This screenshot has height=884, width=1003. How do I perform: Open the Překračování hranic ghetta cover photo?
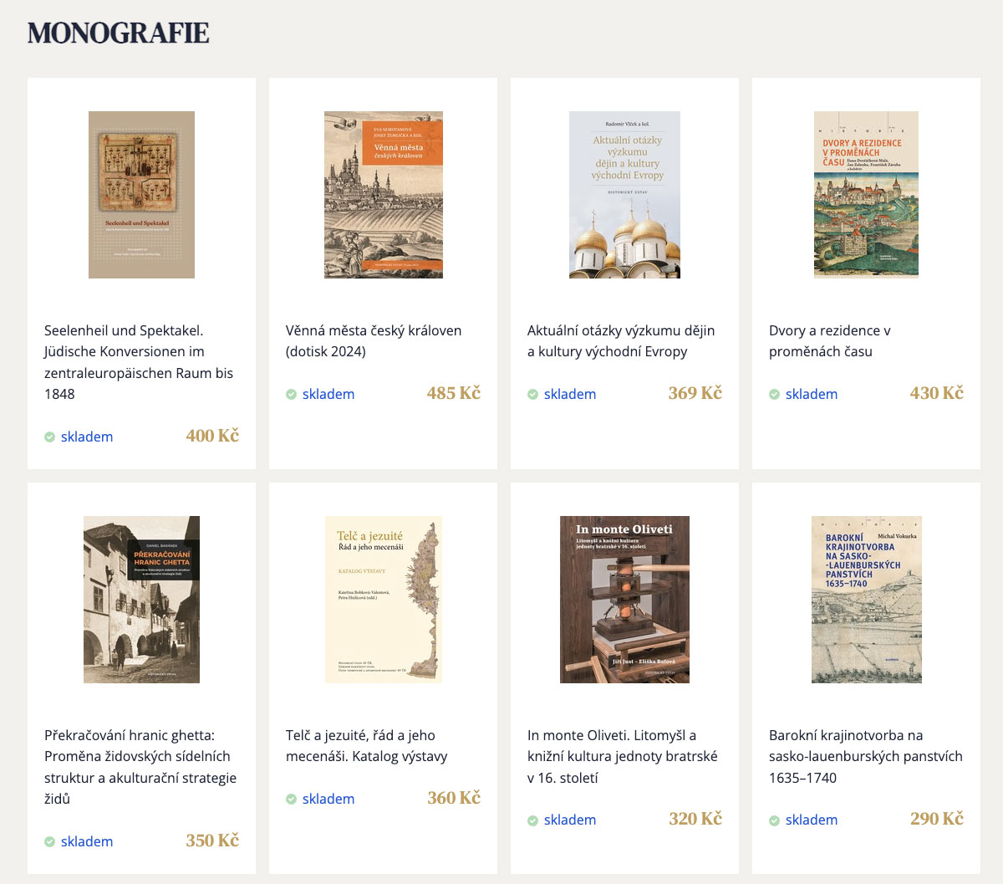click(141, 600)
